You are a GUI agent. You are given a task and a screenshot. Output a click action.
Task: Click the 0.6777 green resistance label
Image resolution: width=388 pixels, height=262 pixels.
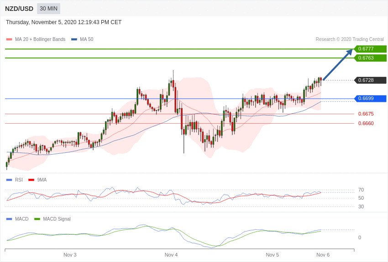[x=370, y=49]
